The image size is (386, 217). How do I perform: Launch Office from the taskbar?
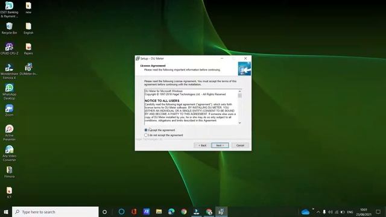tap(134, 212)
